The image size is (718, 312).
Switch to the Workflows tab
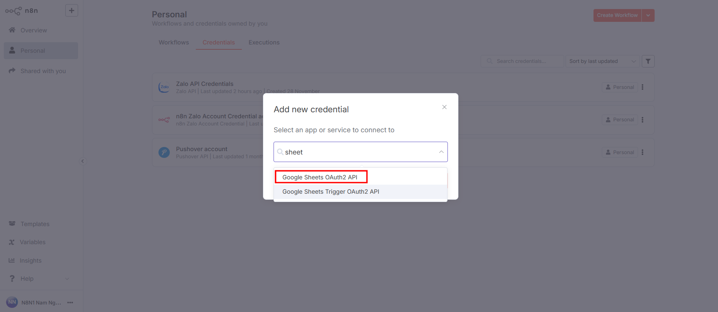[174, 42]
